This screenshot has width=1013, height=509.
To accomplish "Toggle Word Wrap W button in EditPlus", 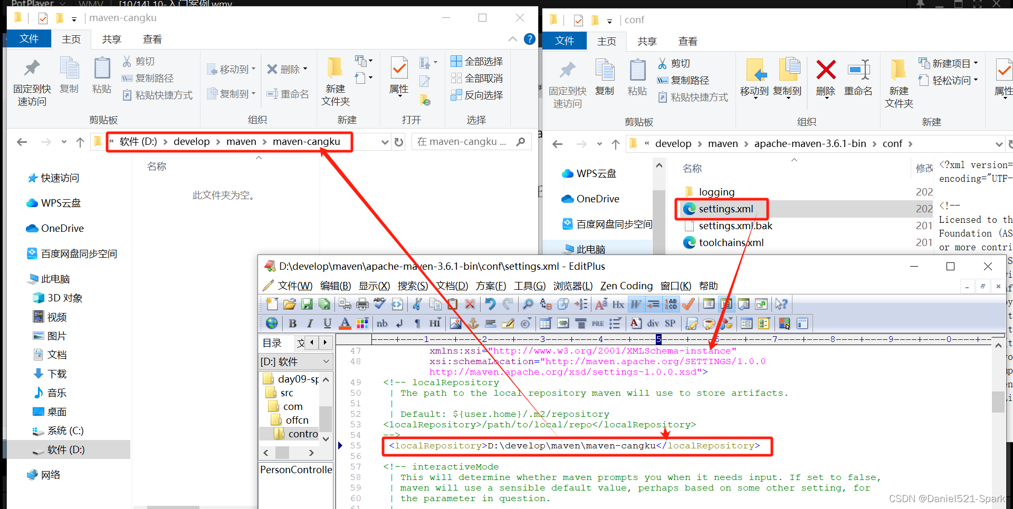I will point(636,304).
